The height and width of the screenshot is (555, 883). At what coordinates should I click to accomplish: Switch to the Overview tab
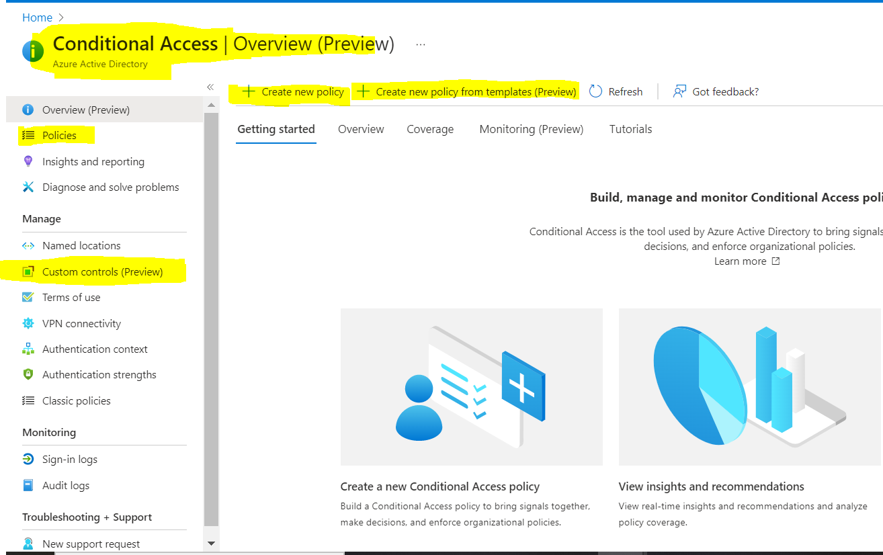tap(361, 129)
